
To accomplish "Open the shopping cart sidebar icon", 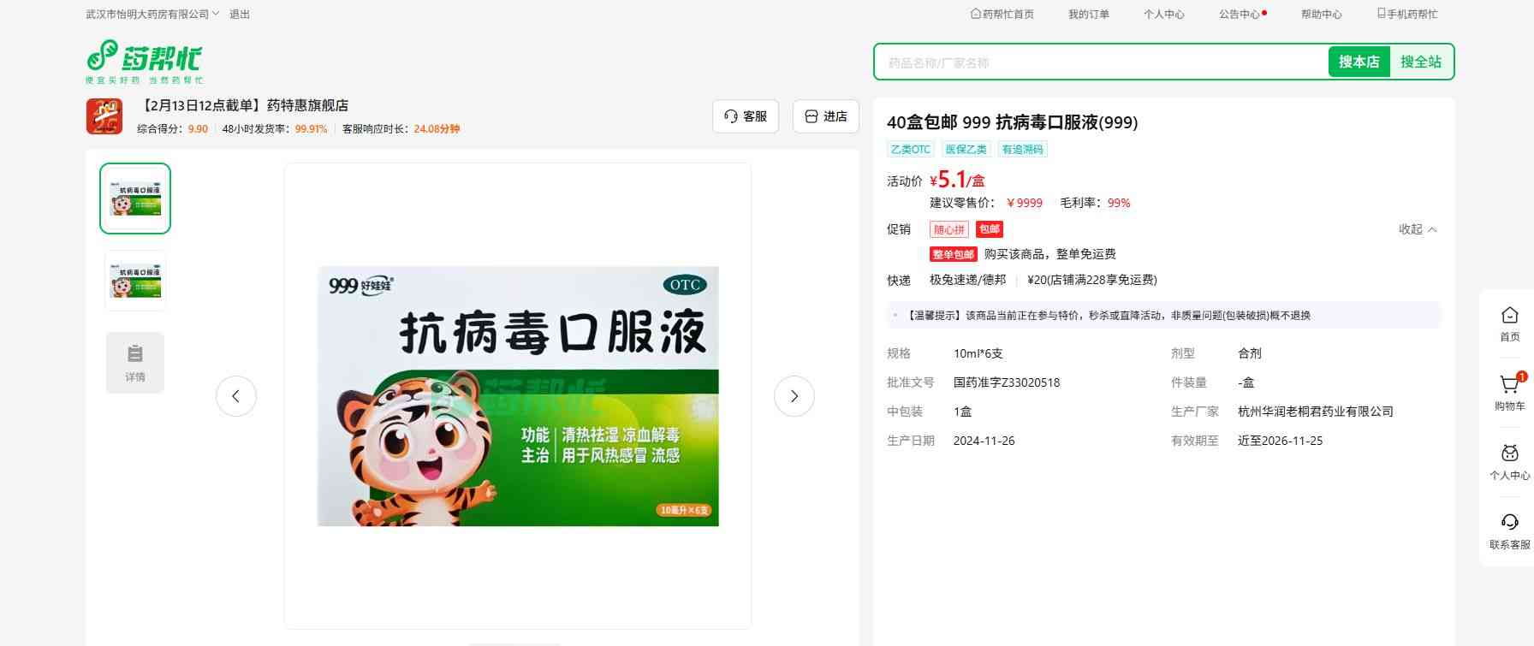I will (x=1509, y=386).
